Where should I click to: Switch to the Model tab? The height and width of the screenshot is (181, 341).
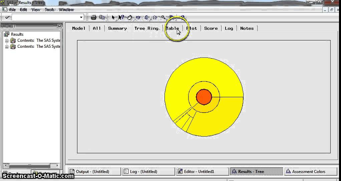coord(79,28)
